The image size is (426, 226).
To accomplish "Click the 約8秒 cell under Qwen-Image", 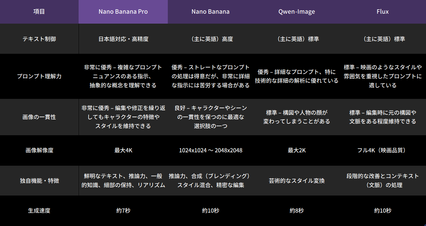I will (296, 210).
